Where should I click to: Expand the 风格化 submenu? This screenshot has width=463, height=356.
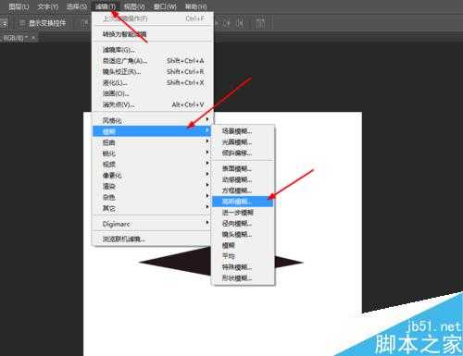tap(152, 120)
